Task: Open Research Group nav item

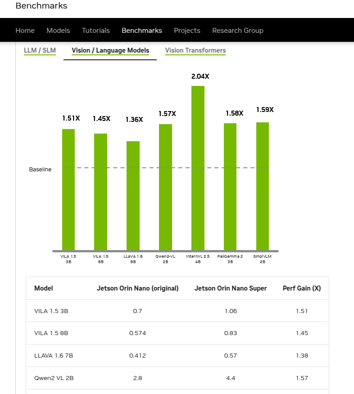Action: point(238,31)
